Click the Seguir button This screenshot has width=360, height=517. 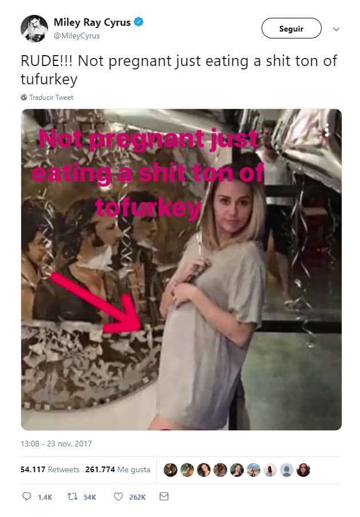[292, 28]
